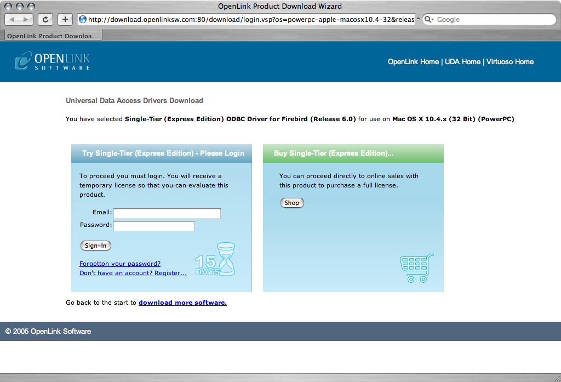Select the OpenLink Product Download tab
Viewport: 561px width, 382px height.
(52, 36)
